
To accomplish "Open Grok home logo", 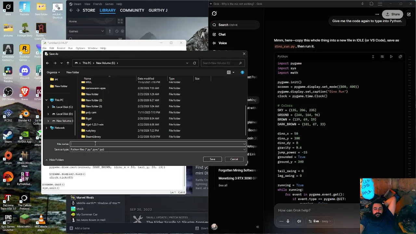I will coord(214,14).
